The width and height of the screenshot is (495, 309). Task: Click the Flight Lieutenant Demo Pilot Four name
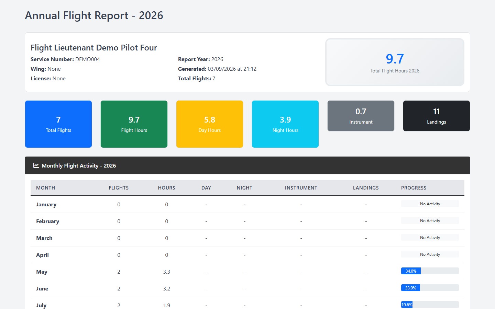[x=94, y=48]
